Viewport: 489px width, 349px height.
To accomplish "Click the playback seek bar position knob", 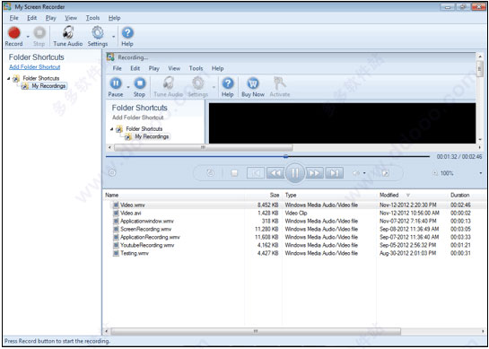I will pos(285,157).
